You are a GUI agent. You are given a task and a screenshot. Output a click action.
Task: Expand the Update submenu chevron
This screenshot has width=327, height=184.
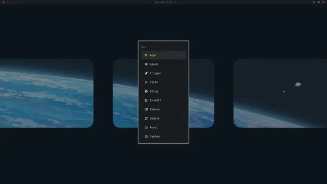(x=183, y=118)
